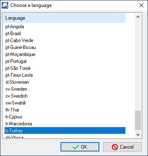Image resolution: width=148 pixels, height=156 pixels.
Task: Select sl-Slovenian language
Action: 65,82
